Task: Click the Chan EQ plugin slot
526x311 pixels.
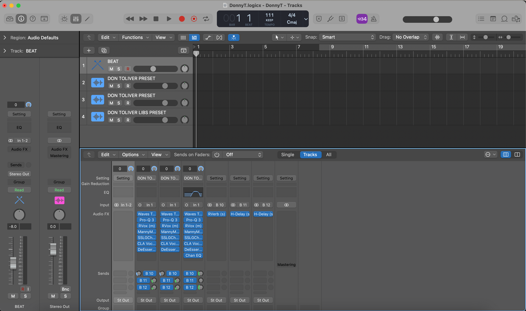Action: 193,256
